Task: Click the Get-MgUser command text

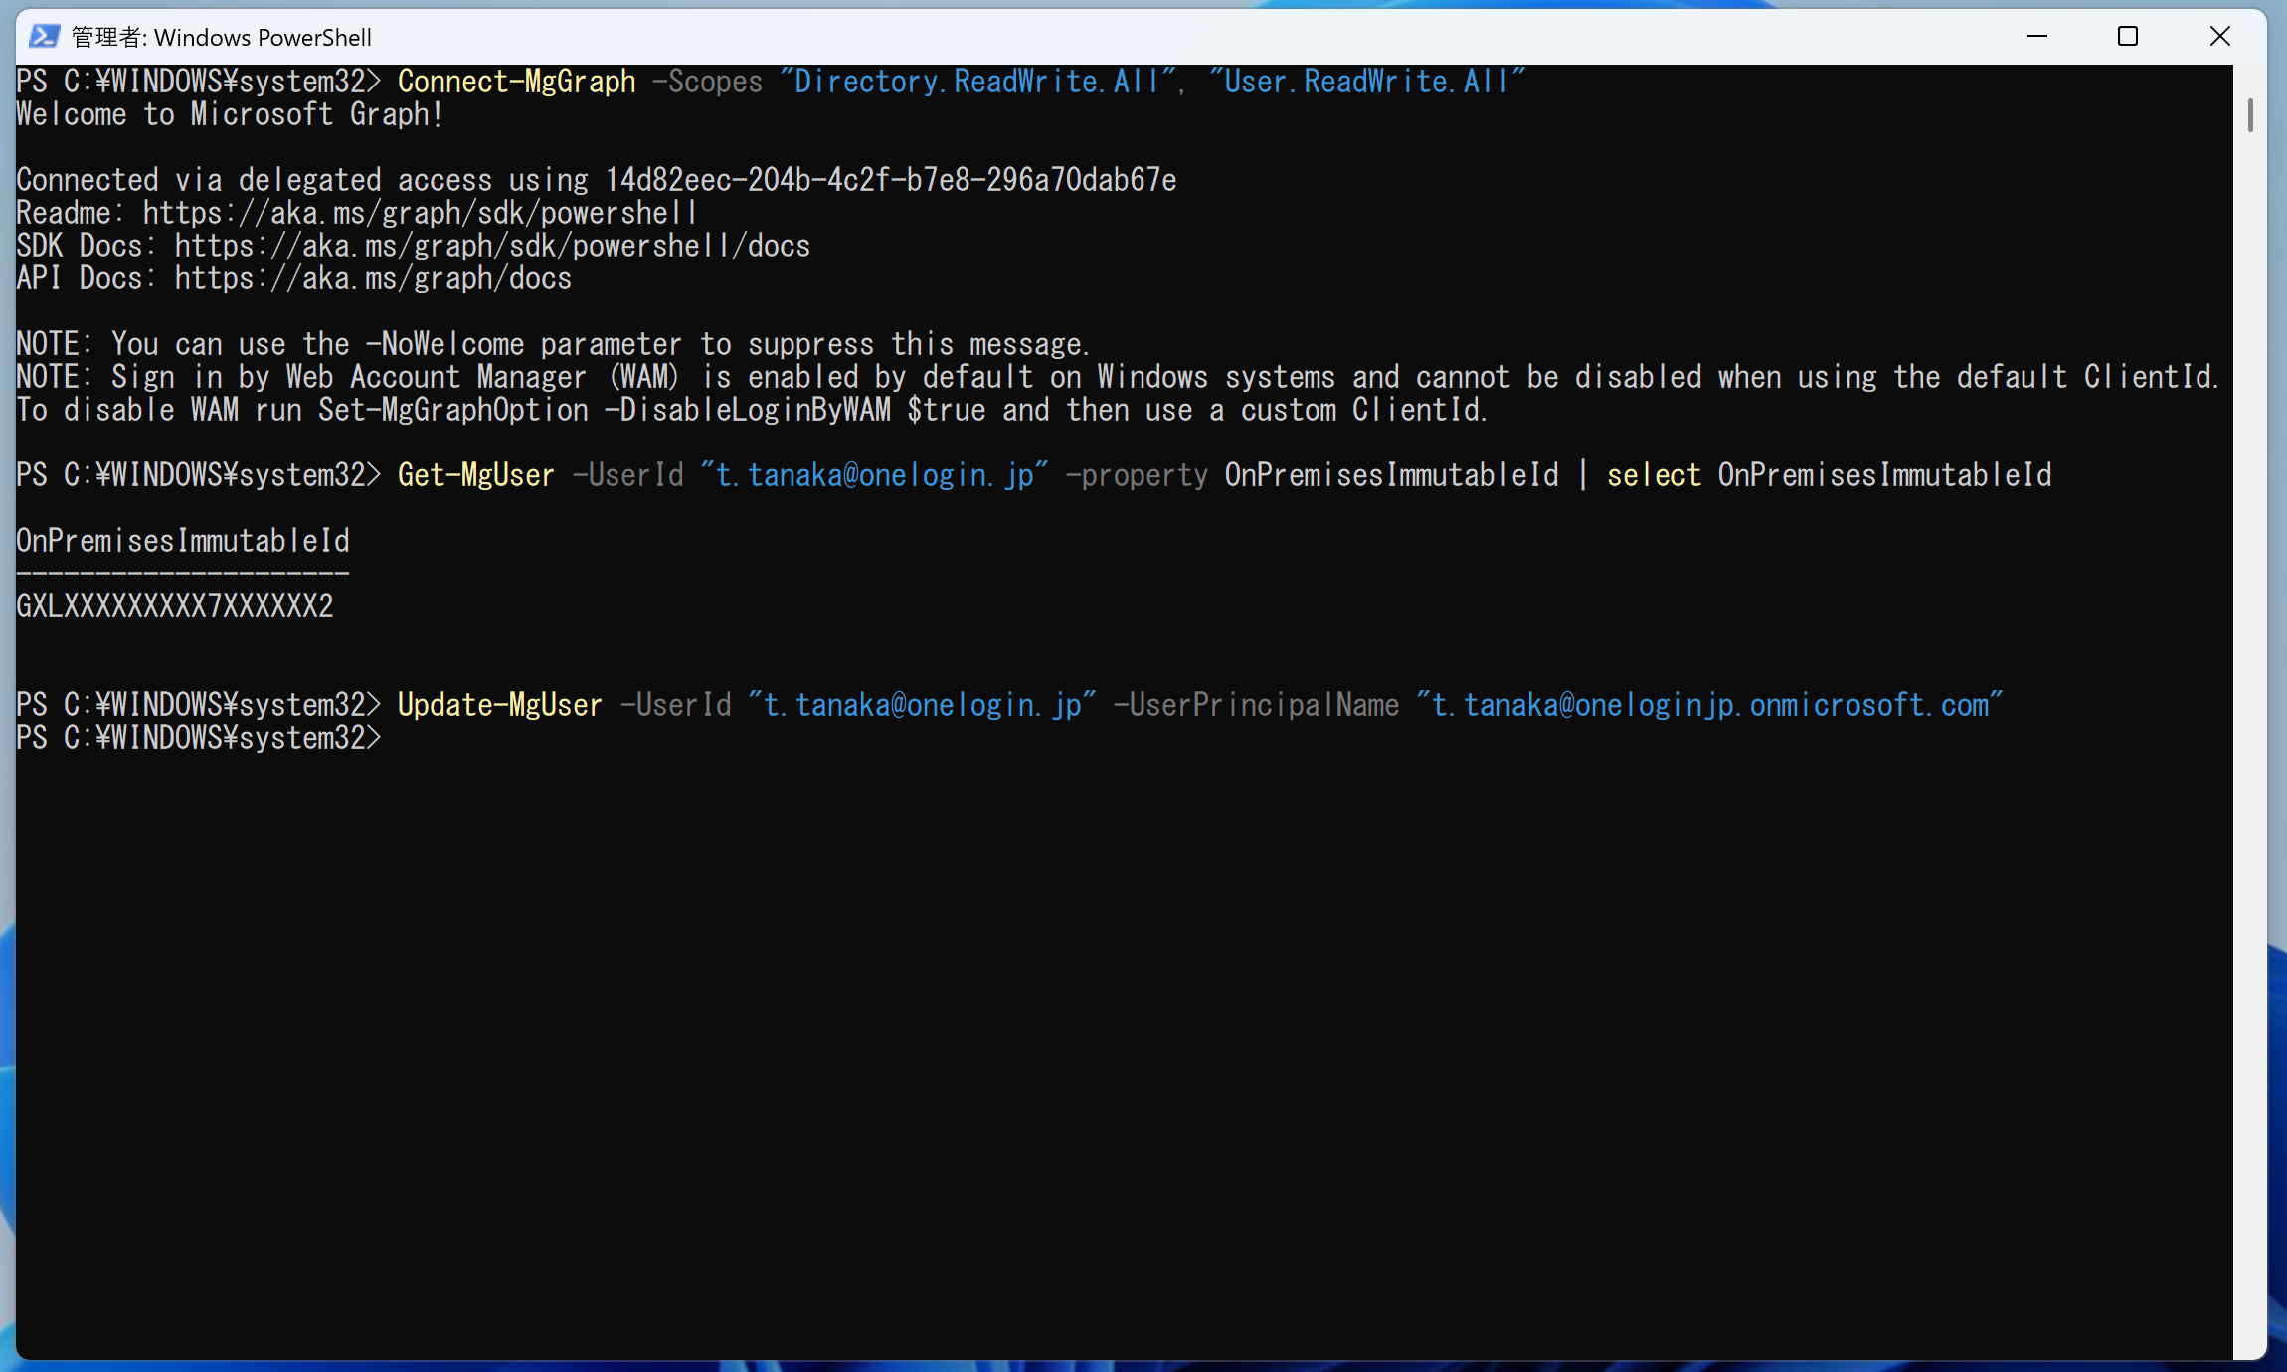Action: tap(476, 475)
